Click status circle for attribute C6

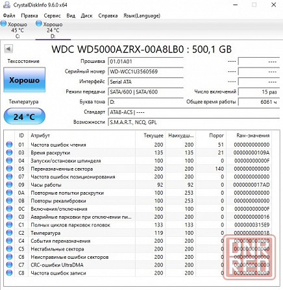click(9, 257)
